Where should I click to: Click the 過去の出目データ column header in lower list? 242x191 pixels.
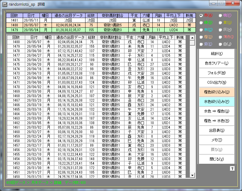tap(70, 37)
